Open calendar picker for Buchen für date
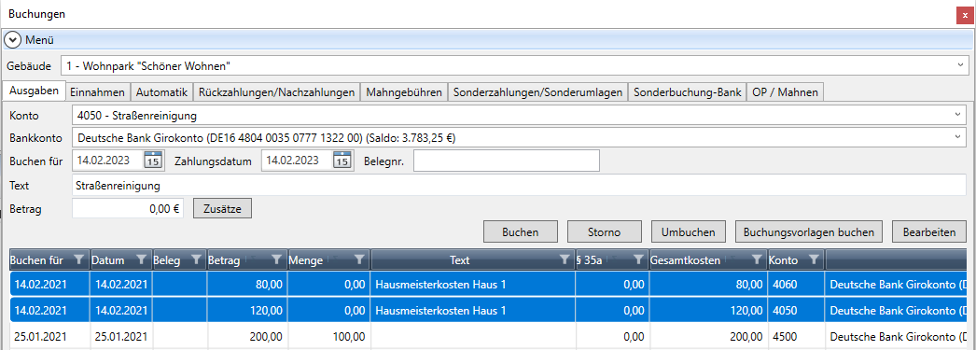Viewport: 976px width, 350px height. tap(153, 161)
